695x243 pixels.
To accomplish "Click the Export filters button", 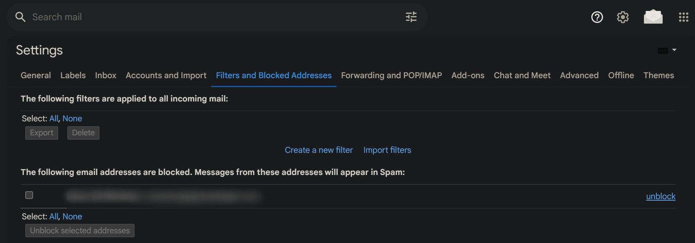I will click(x=41, y=133).
